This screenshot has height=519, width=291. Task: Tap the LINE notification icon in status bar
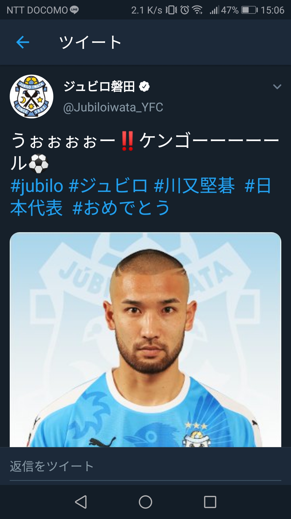coord(74,10)
